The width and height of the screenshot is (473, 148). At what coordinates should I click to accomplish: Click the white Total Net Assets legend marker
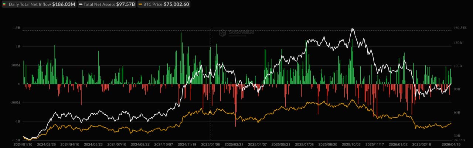80,4
